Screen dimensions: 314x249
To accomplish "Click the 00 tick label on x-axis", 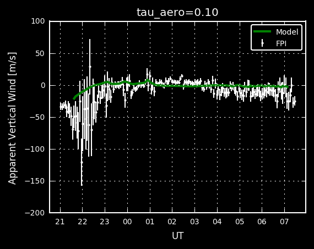I will (x=127, y=222).
